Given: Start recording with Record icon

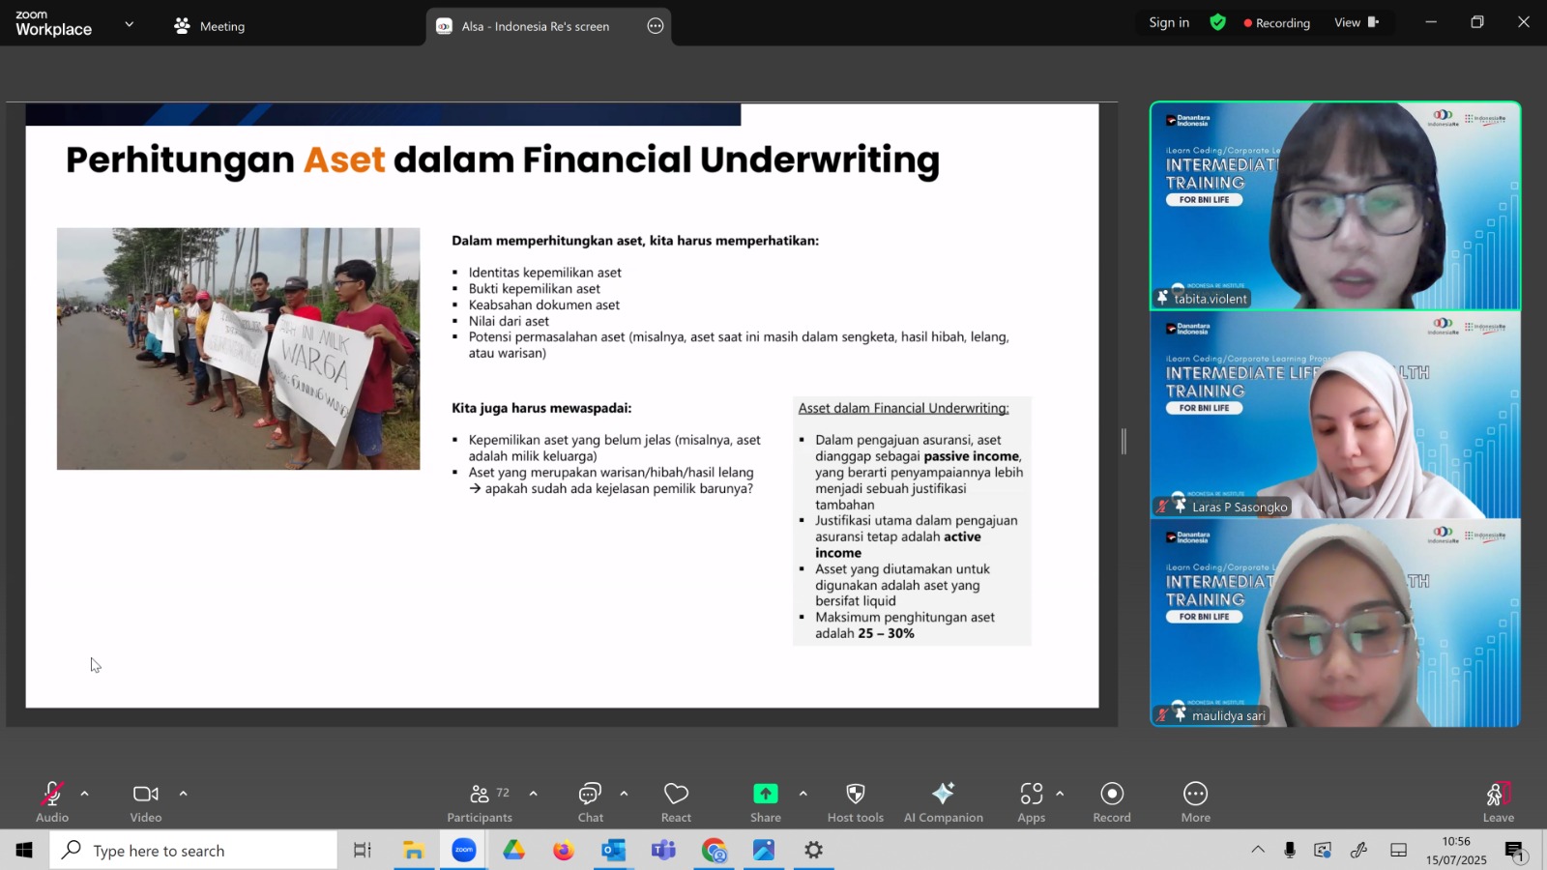Looking at the screenshot, I should [1112, 802].
